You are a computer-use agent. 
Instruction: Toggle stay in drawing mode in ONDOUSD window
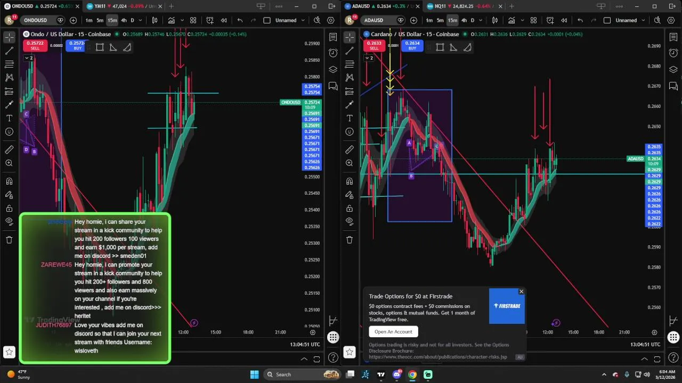pyautogui.click(x=9, y=195)
